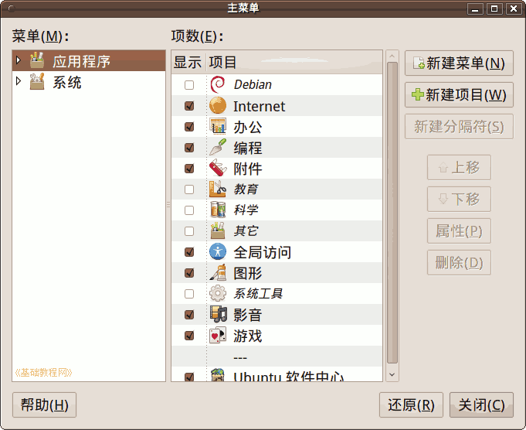Click the 全局访问 accessibility icon
Screen dimensions: 526x430
click(217, 251)
